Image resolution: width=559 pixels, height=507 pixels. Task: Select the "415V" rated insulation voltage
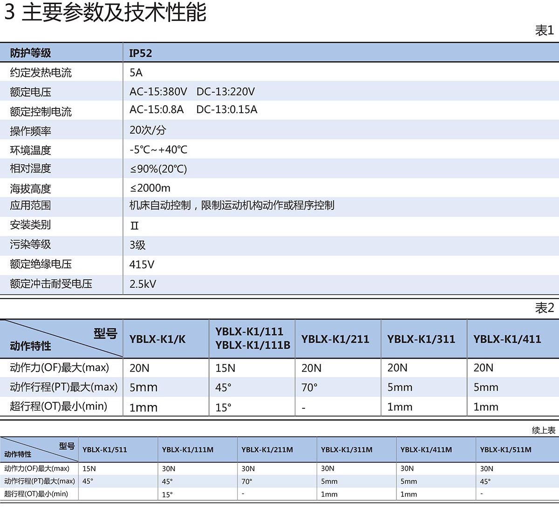[x=142, y=264]
